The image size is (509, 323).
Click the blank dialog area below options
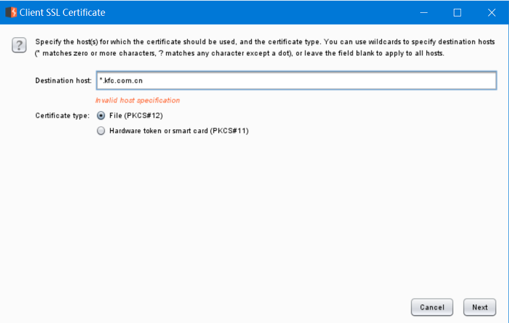254,214
